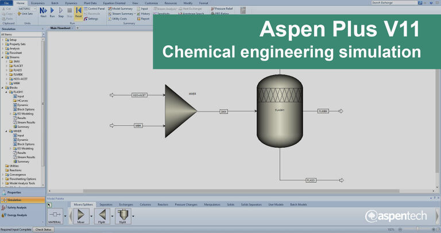Select FLASH1 Block Options in tree
Viewport: 441px width, 233px height.
click(26, 109)
